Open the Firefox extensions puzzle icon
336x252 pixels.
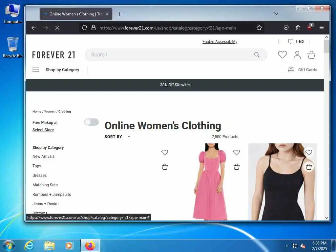[x=298, y=28]
